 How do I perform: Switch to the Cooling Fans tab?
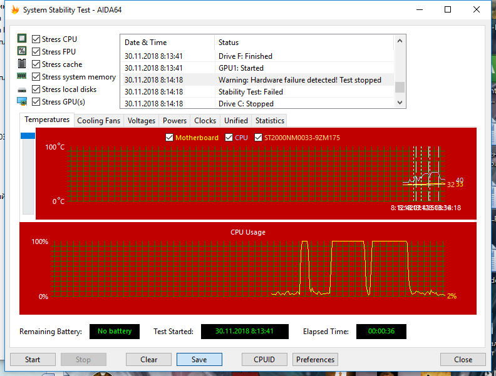pyautogui.click(x=98, y=121)
